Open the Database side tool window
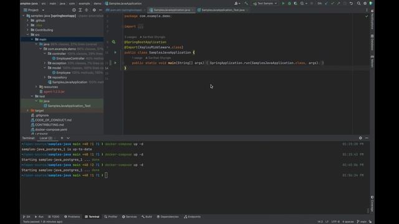Viewport: 399px width, 224px height. click(372, 43)
